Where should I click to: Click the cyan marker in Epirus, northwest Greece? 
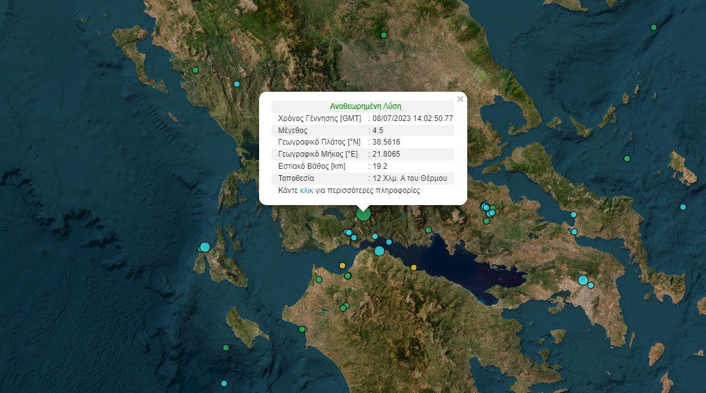point(237,84)
